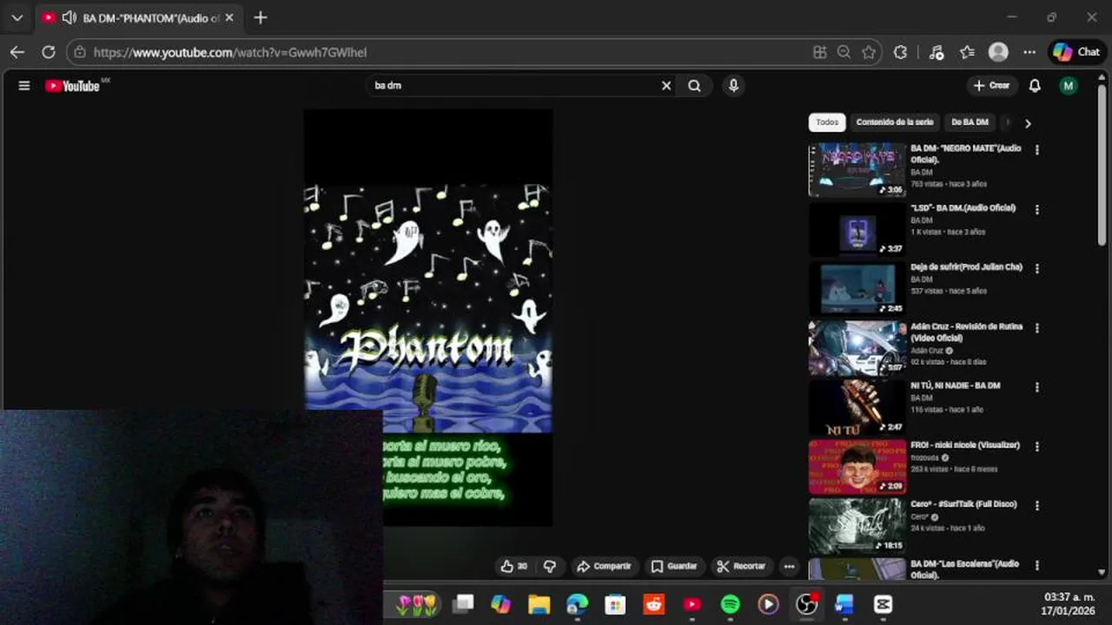The height and width of the screenshot is (625, 1112).
Task: Select the De BA DM chip
Action: click(970, 122)
